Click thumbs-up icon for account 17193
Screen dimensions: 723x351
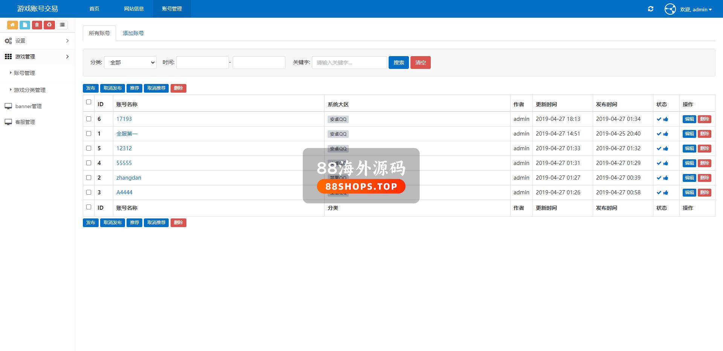point(666,119)
